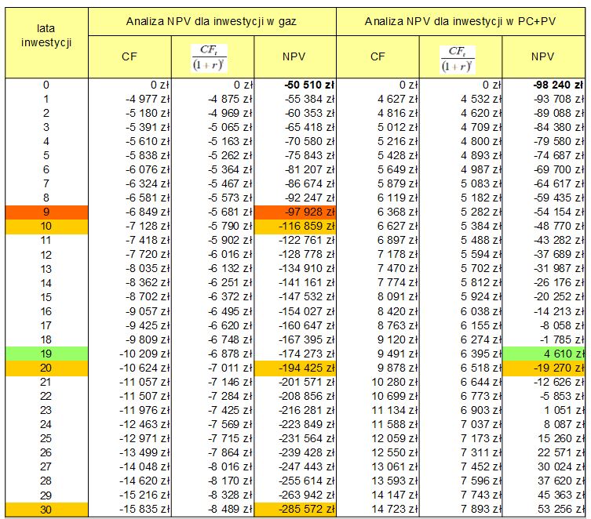Screen dimensions: 591x519
Task: Select gas CF value -15 835 zł
Action: (x=144, y=510)
